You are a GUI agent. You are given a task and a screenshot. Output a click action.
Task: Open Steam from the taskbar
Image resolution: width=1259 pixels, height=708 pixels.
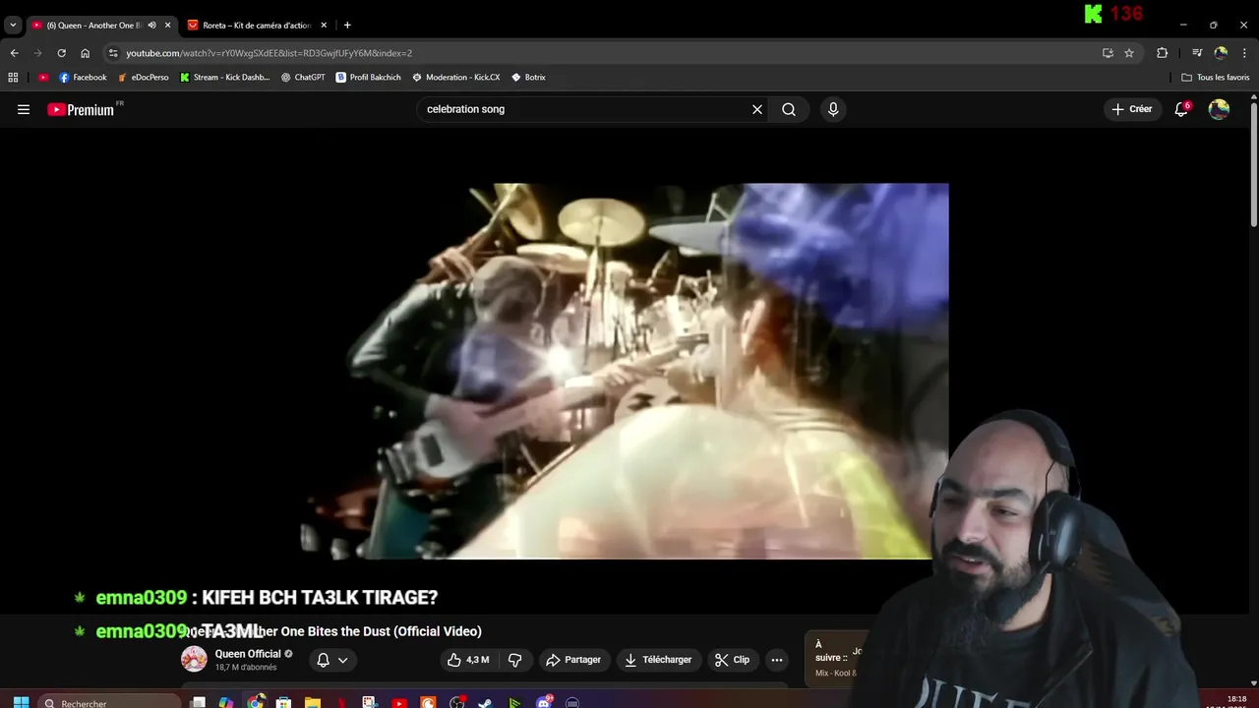pyautogui.click(x=486, y=702)
